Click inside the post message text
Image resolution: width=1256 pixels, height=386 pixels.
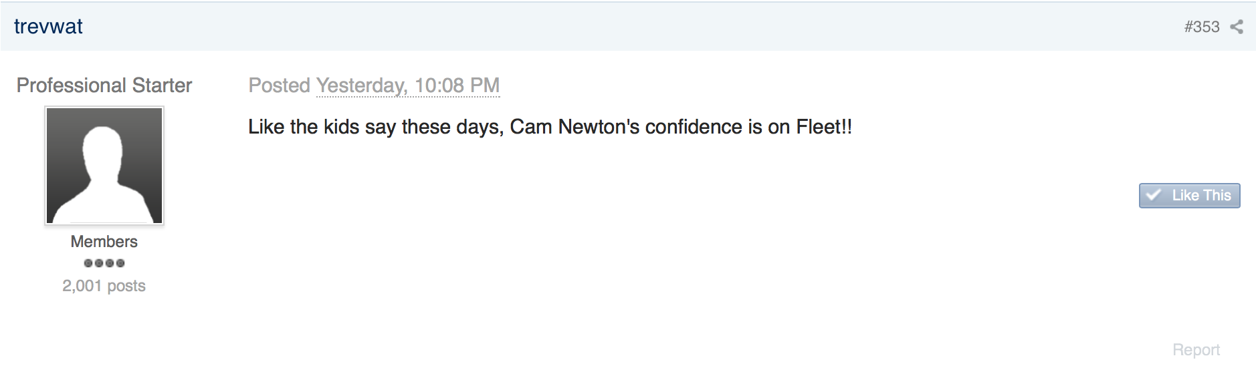[x=550, y=127]
